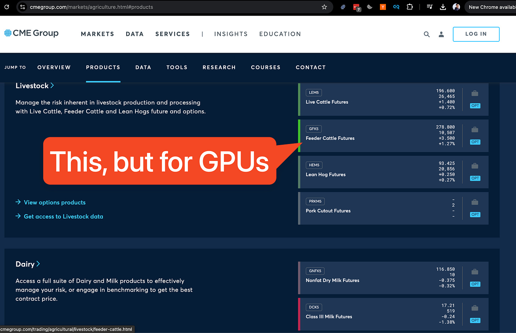Click the CME Group logo
The width and height of the screenshot is (516, 333).
pos(32,33)
